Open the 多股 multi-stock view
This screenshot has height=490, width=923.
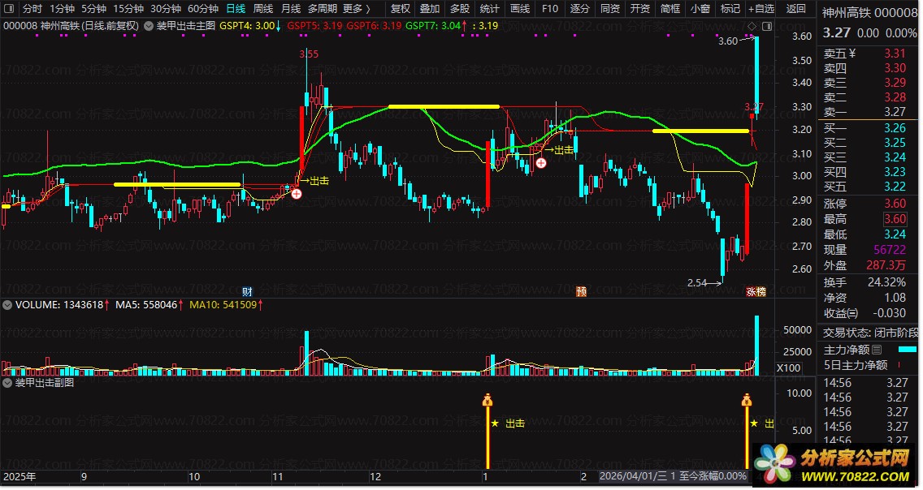coord(460,9)
